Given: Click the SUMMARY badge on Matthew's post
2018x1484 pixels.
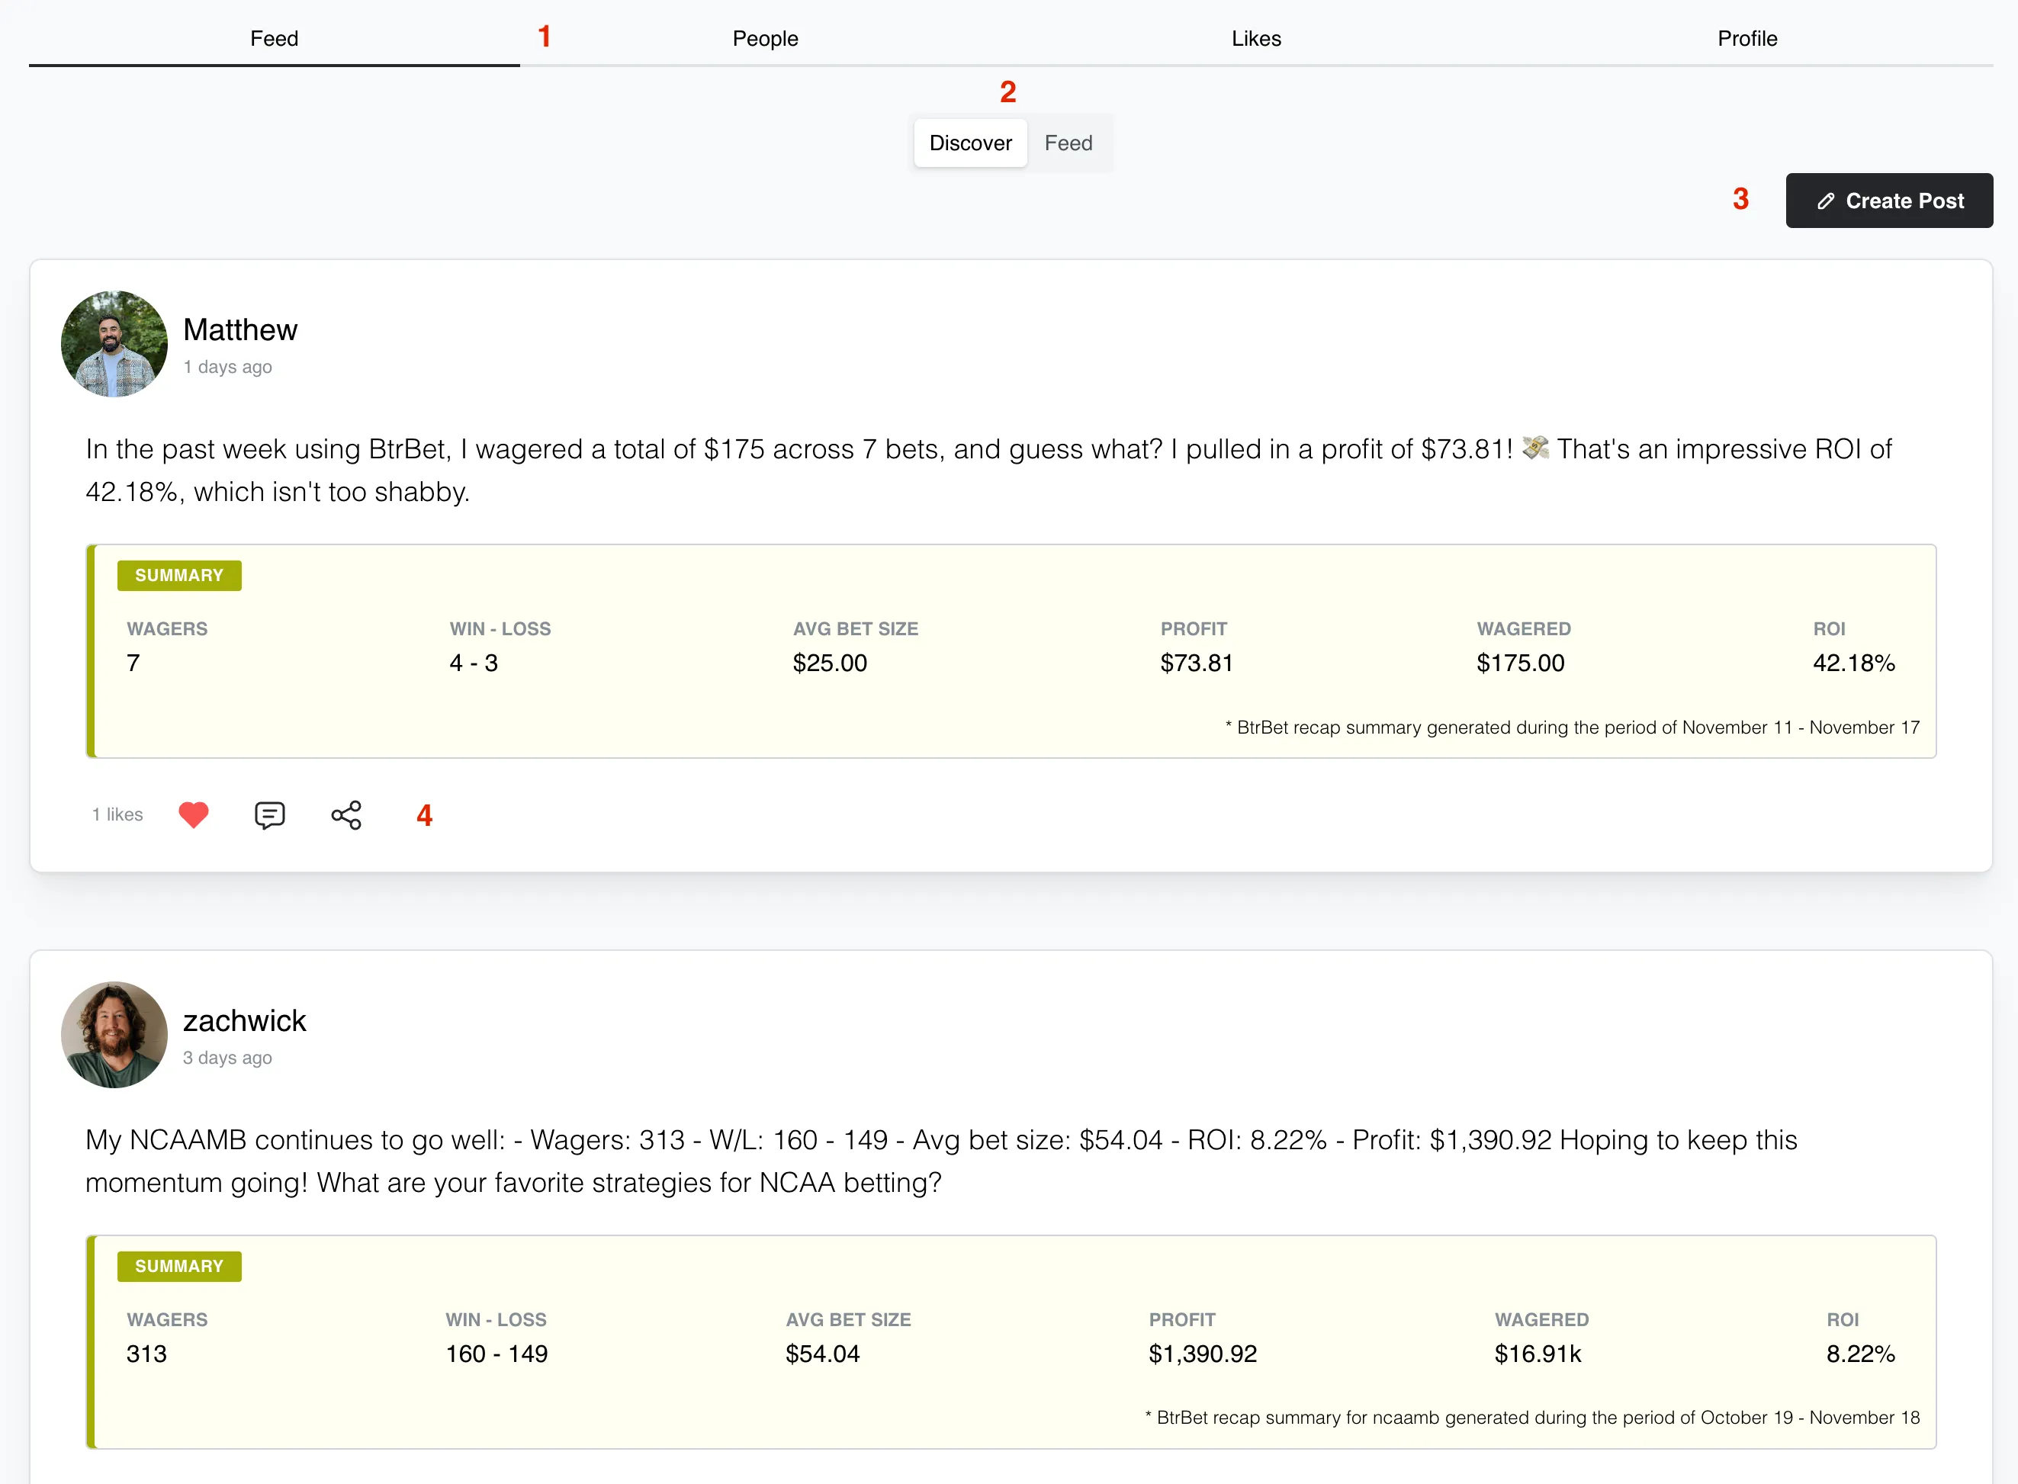Looking at the screenshot, I should 178,576.
